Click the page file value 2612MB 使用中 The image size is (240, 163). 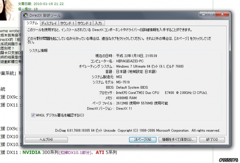[128, 103]
